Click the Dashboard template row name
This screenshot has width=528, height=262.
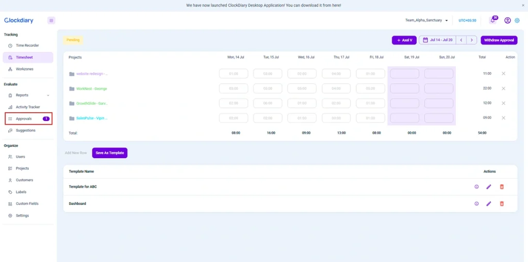pos(77,203)
